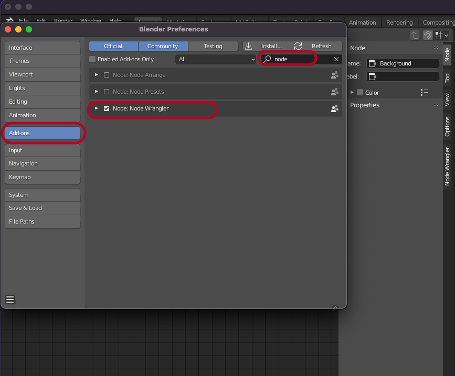Open the Help menu in Blender
This screenshot has width=455, height=376.
click(115, 20)
